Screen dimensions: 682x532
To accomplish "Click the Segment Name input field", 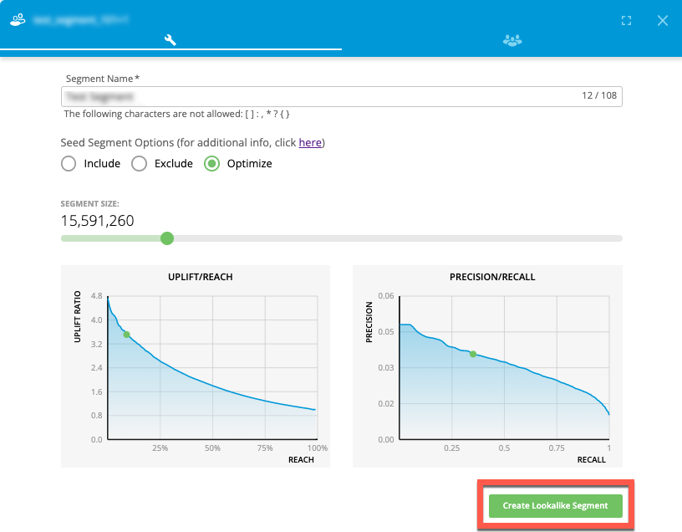I will click(342, 96).
